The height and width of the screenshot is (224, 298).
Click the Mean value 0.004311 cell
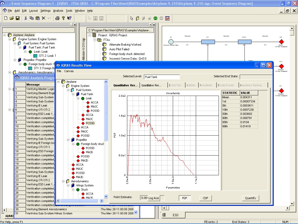click(249, 97)
